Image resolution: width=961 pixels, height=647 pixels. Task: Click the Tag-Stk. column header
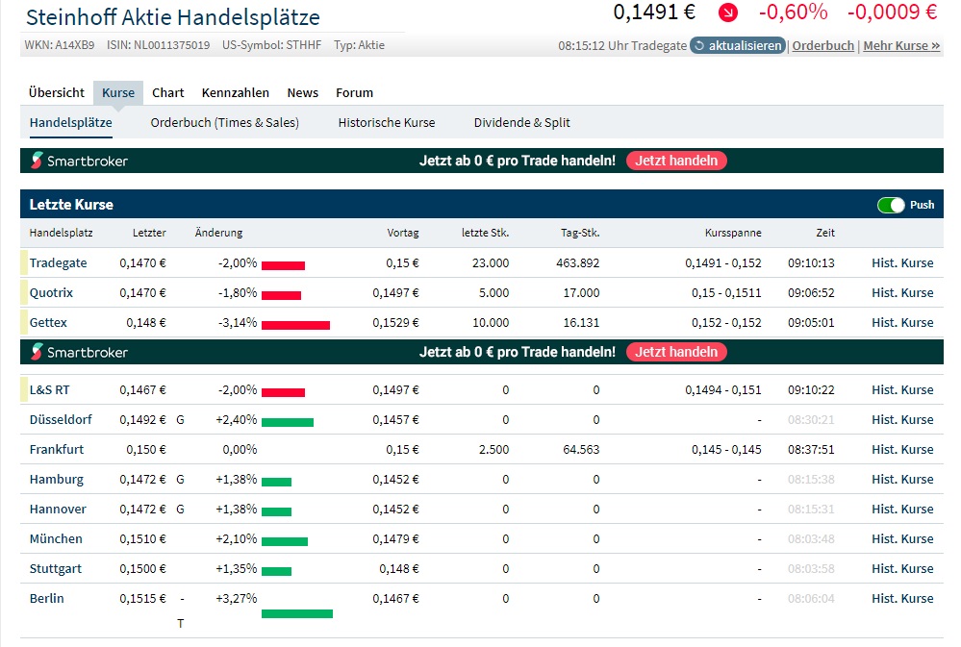tap(580, 233)
